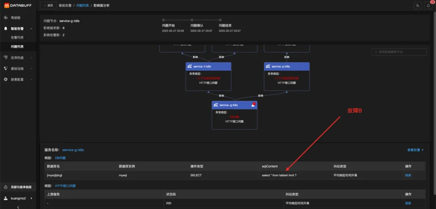The width and height of the screenshot is (436, 209).
Task: Click the 上游服务 column header
Action: [x=53, y=194]
